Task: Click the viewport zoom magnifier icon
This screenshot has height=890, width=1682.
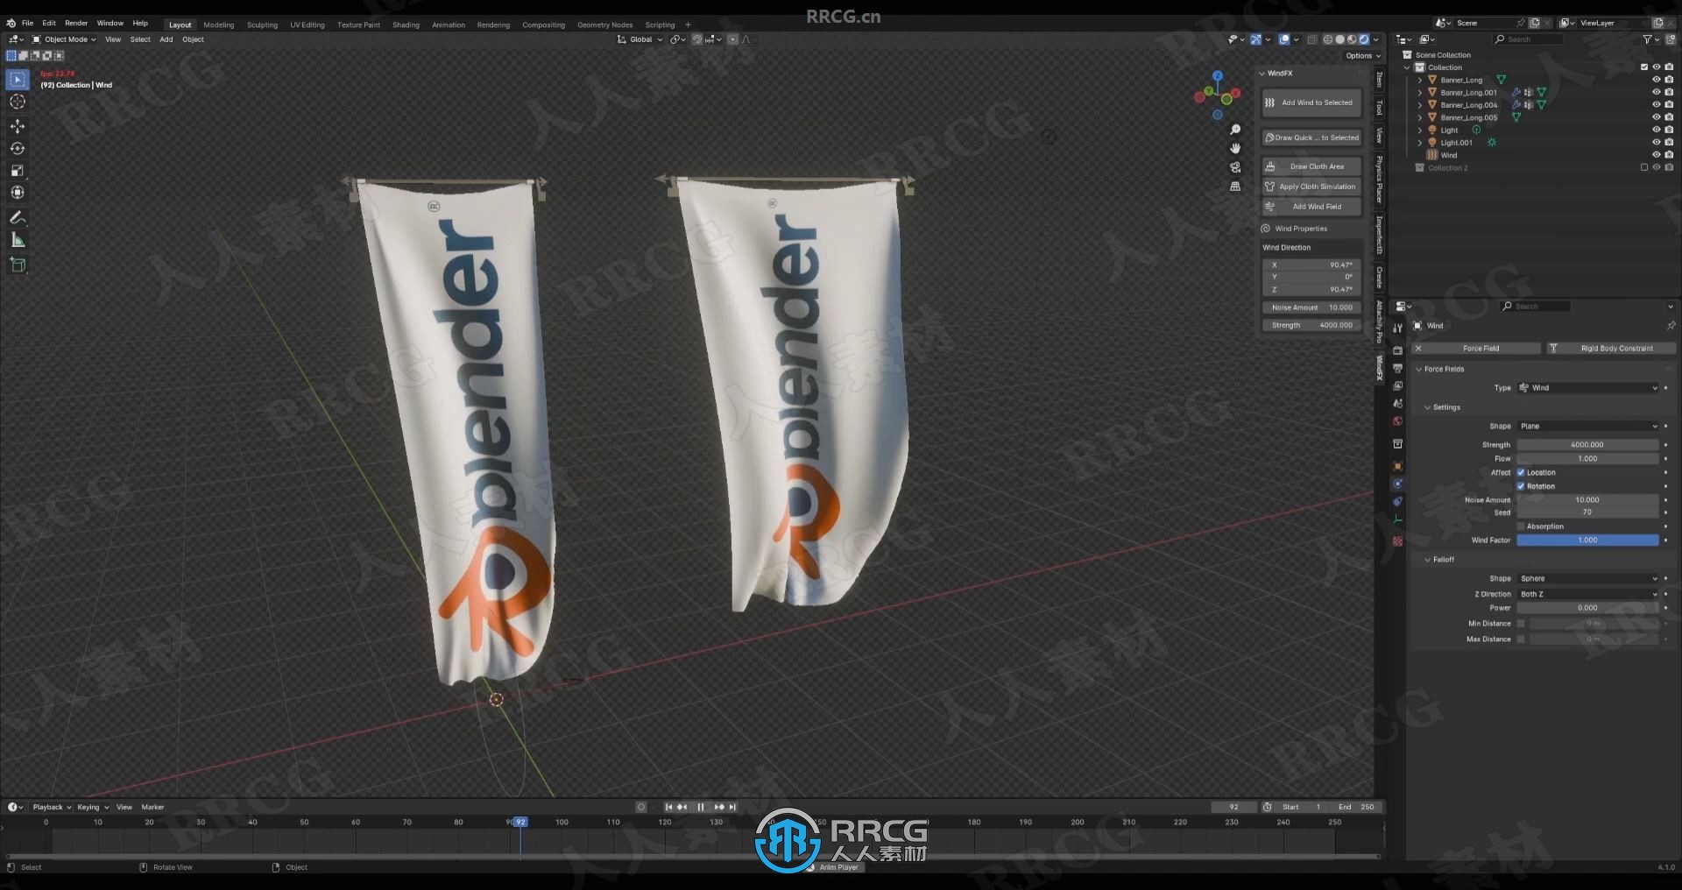Action: coord(1235,130)
